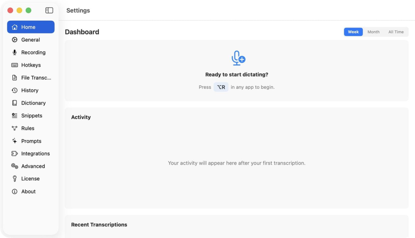The width and height of the screenshot is (415, 238).
Task: Click the Hotkeys keyboard icon
Action: [x=15, y=65]
